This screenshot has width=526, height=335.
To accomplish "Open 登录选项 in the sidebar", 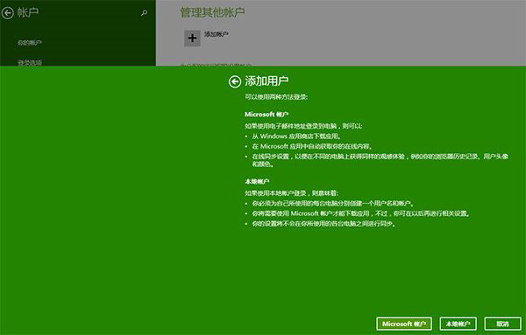I will pyautogui.click(x=30, y=63).
